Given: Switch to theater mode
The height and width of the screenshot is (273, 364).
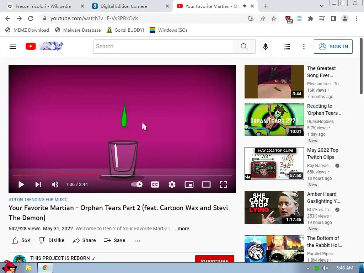Looking at the screenshot, I should (206, 184).
